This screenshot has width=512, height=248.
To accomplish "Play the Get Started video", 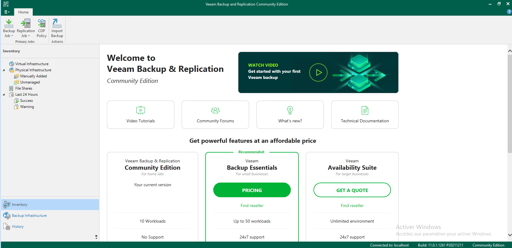I will 318,72.
